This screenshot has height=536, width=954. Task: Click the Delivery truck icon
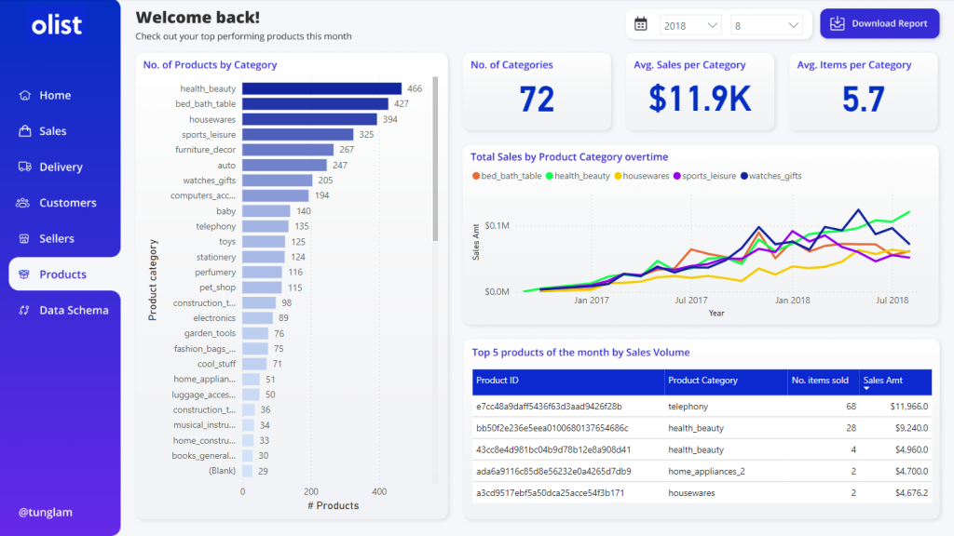point(24,167)
